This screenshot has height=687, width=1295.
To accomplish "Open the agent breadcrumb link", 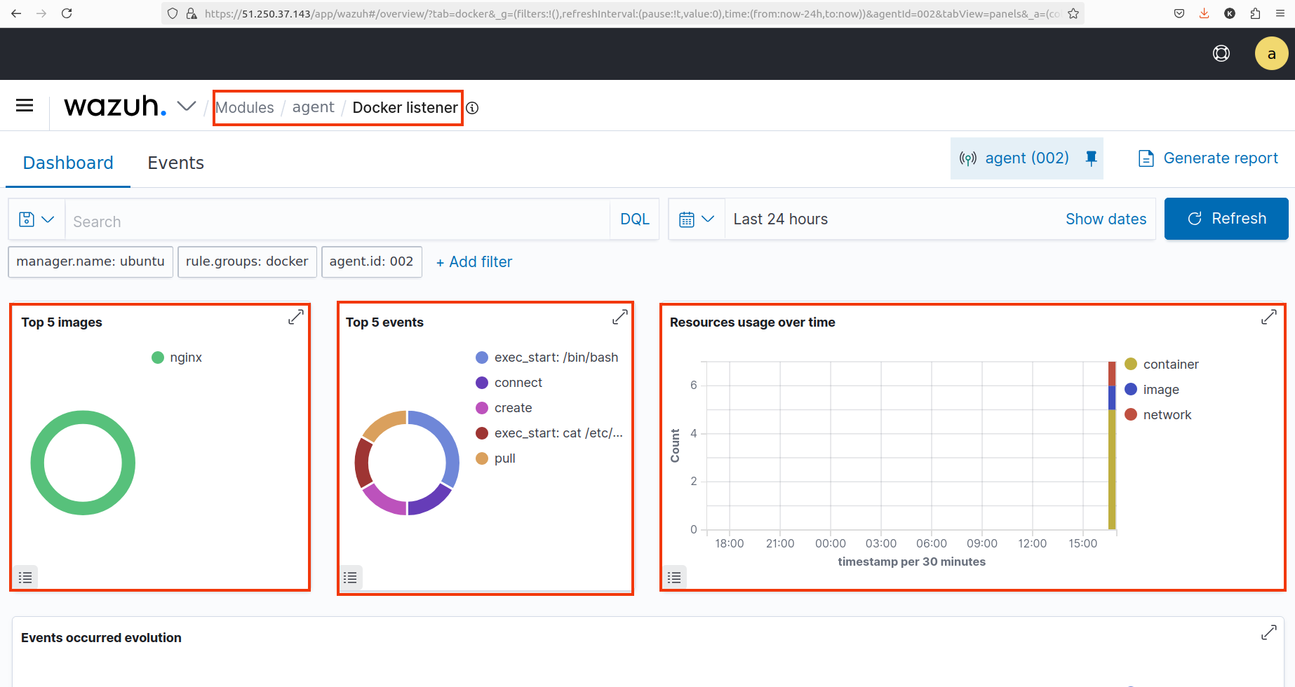I will click(313, 107).
